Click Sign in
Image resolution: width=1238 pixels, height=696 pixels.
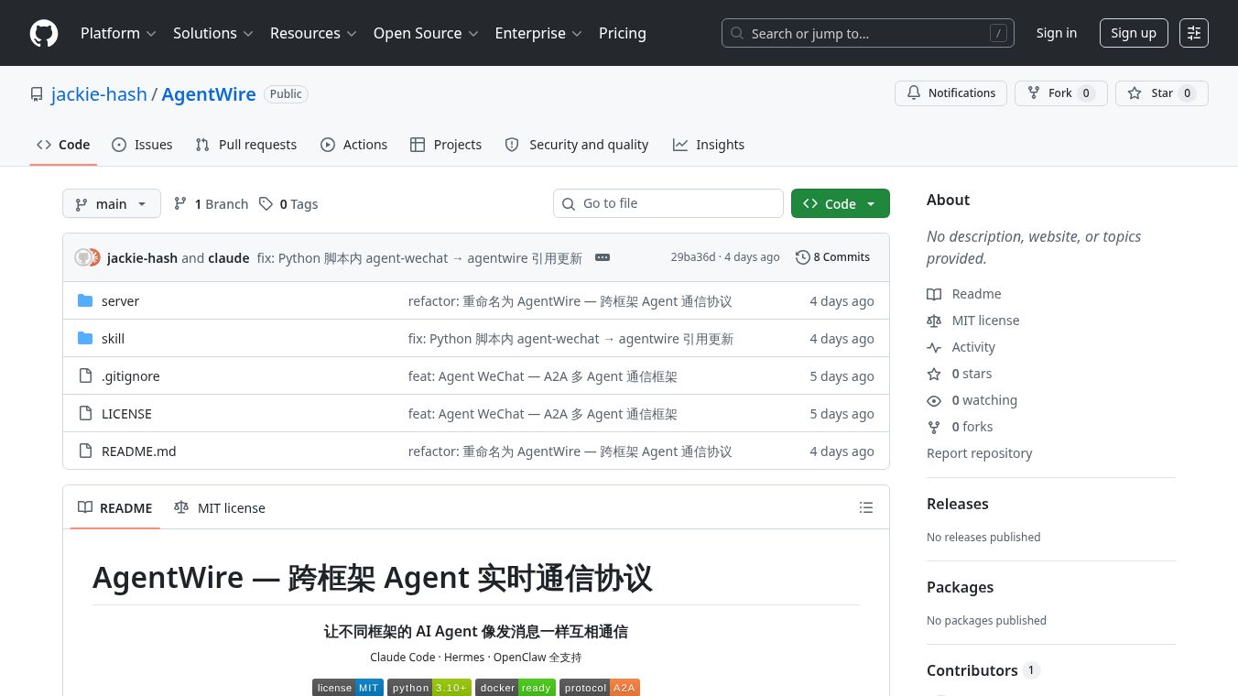pyautogui.click(x=1057, y=33)
